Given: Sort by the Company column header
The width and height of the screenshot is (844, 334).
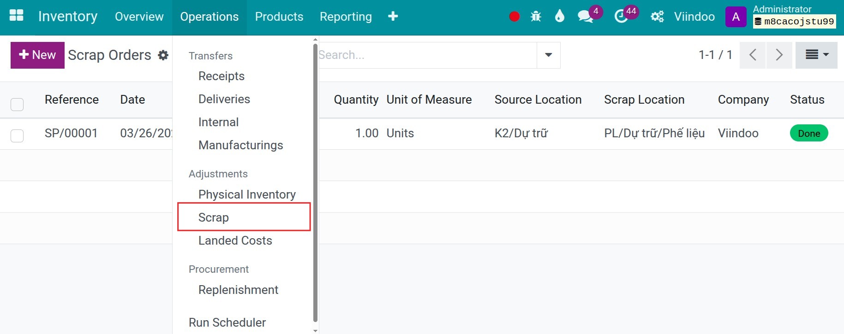Looking at the screenshot, I should coord(743,100).
